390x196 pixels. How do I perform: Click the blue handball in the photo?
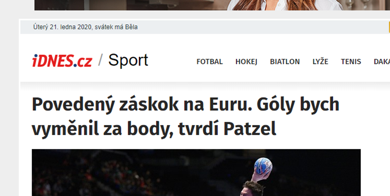coord(263,166)
